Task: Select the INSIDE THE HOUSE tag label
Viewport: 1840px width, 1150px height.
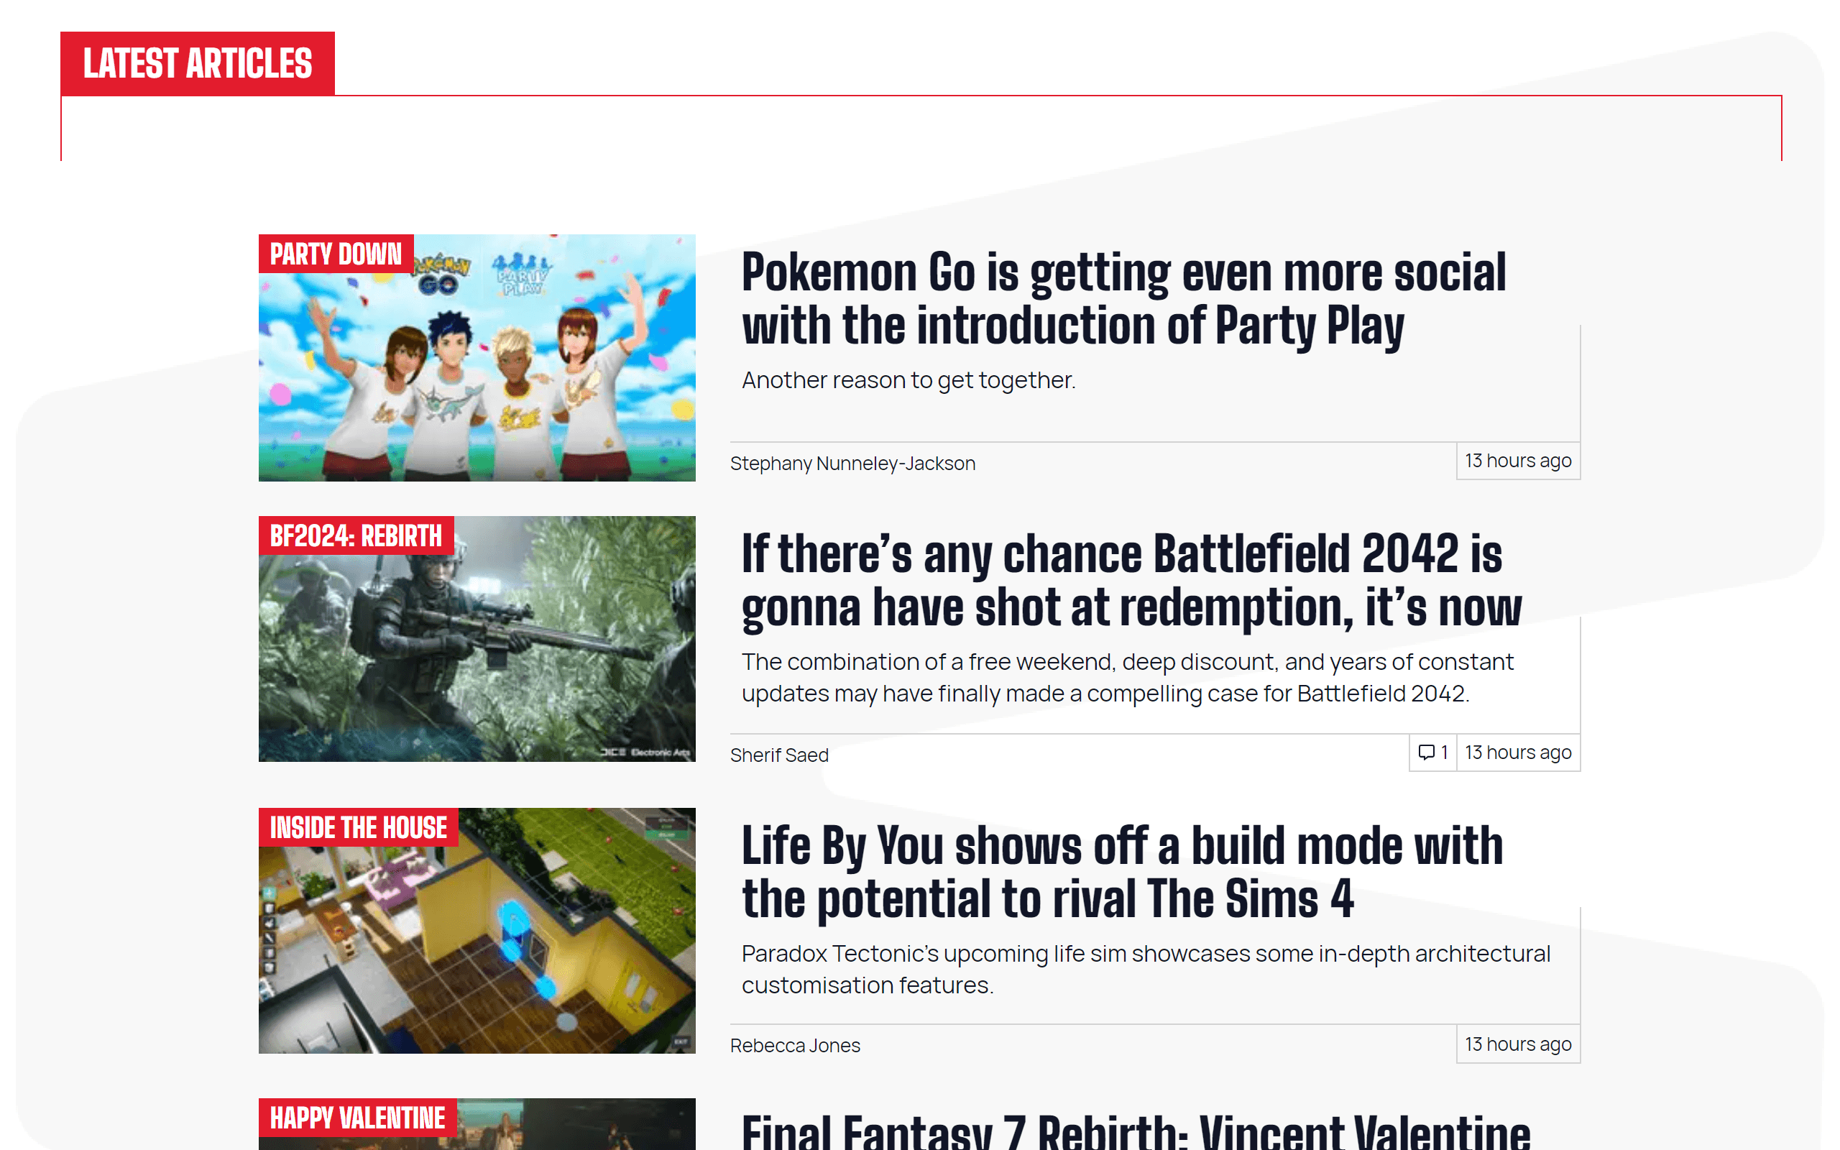Action: (x=357, y=827)
